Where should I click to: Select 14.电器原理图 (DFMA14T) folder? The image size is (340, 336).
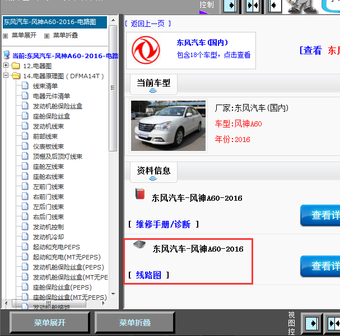coord(63,76)
